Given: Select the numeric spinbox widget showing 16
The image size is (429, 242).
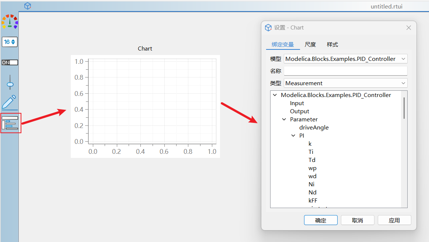Looking at the screenshot, I should click(x=10, y=42).
